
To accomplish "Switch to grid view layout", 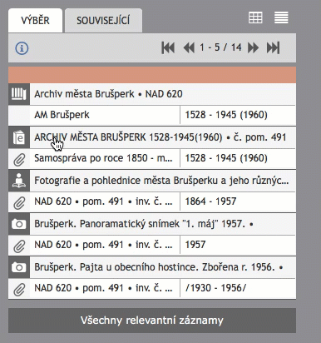I will [255, 17].
